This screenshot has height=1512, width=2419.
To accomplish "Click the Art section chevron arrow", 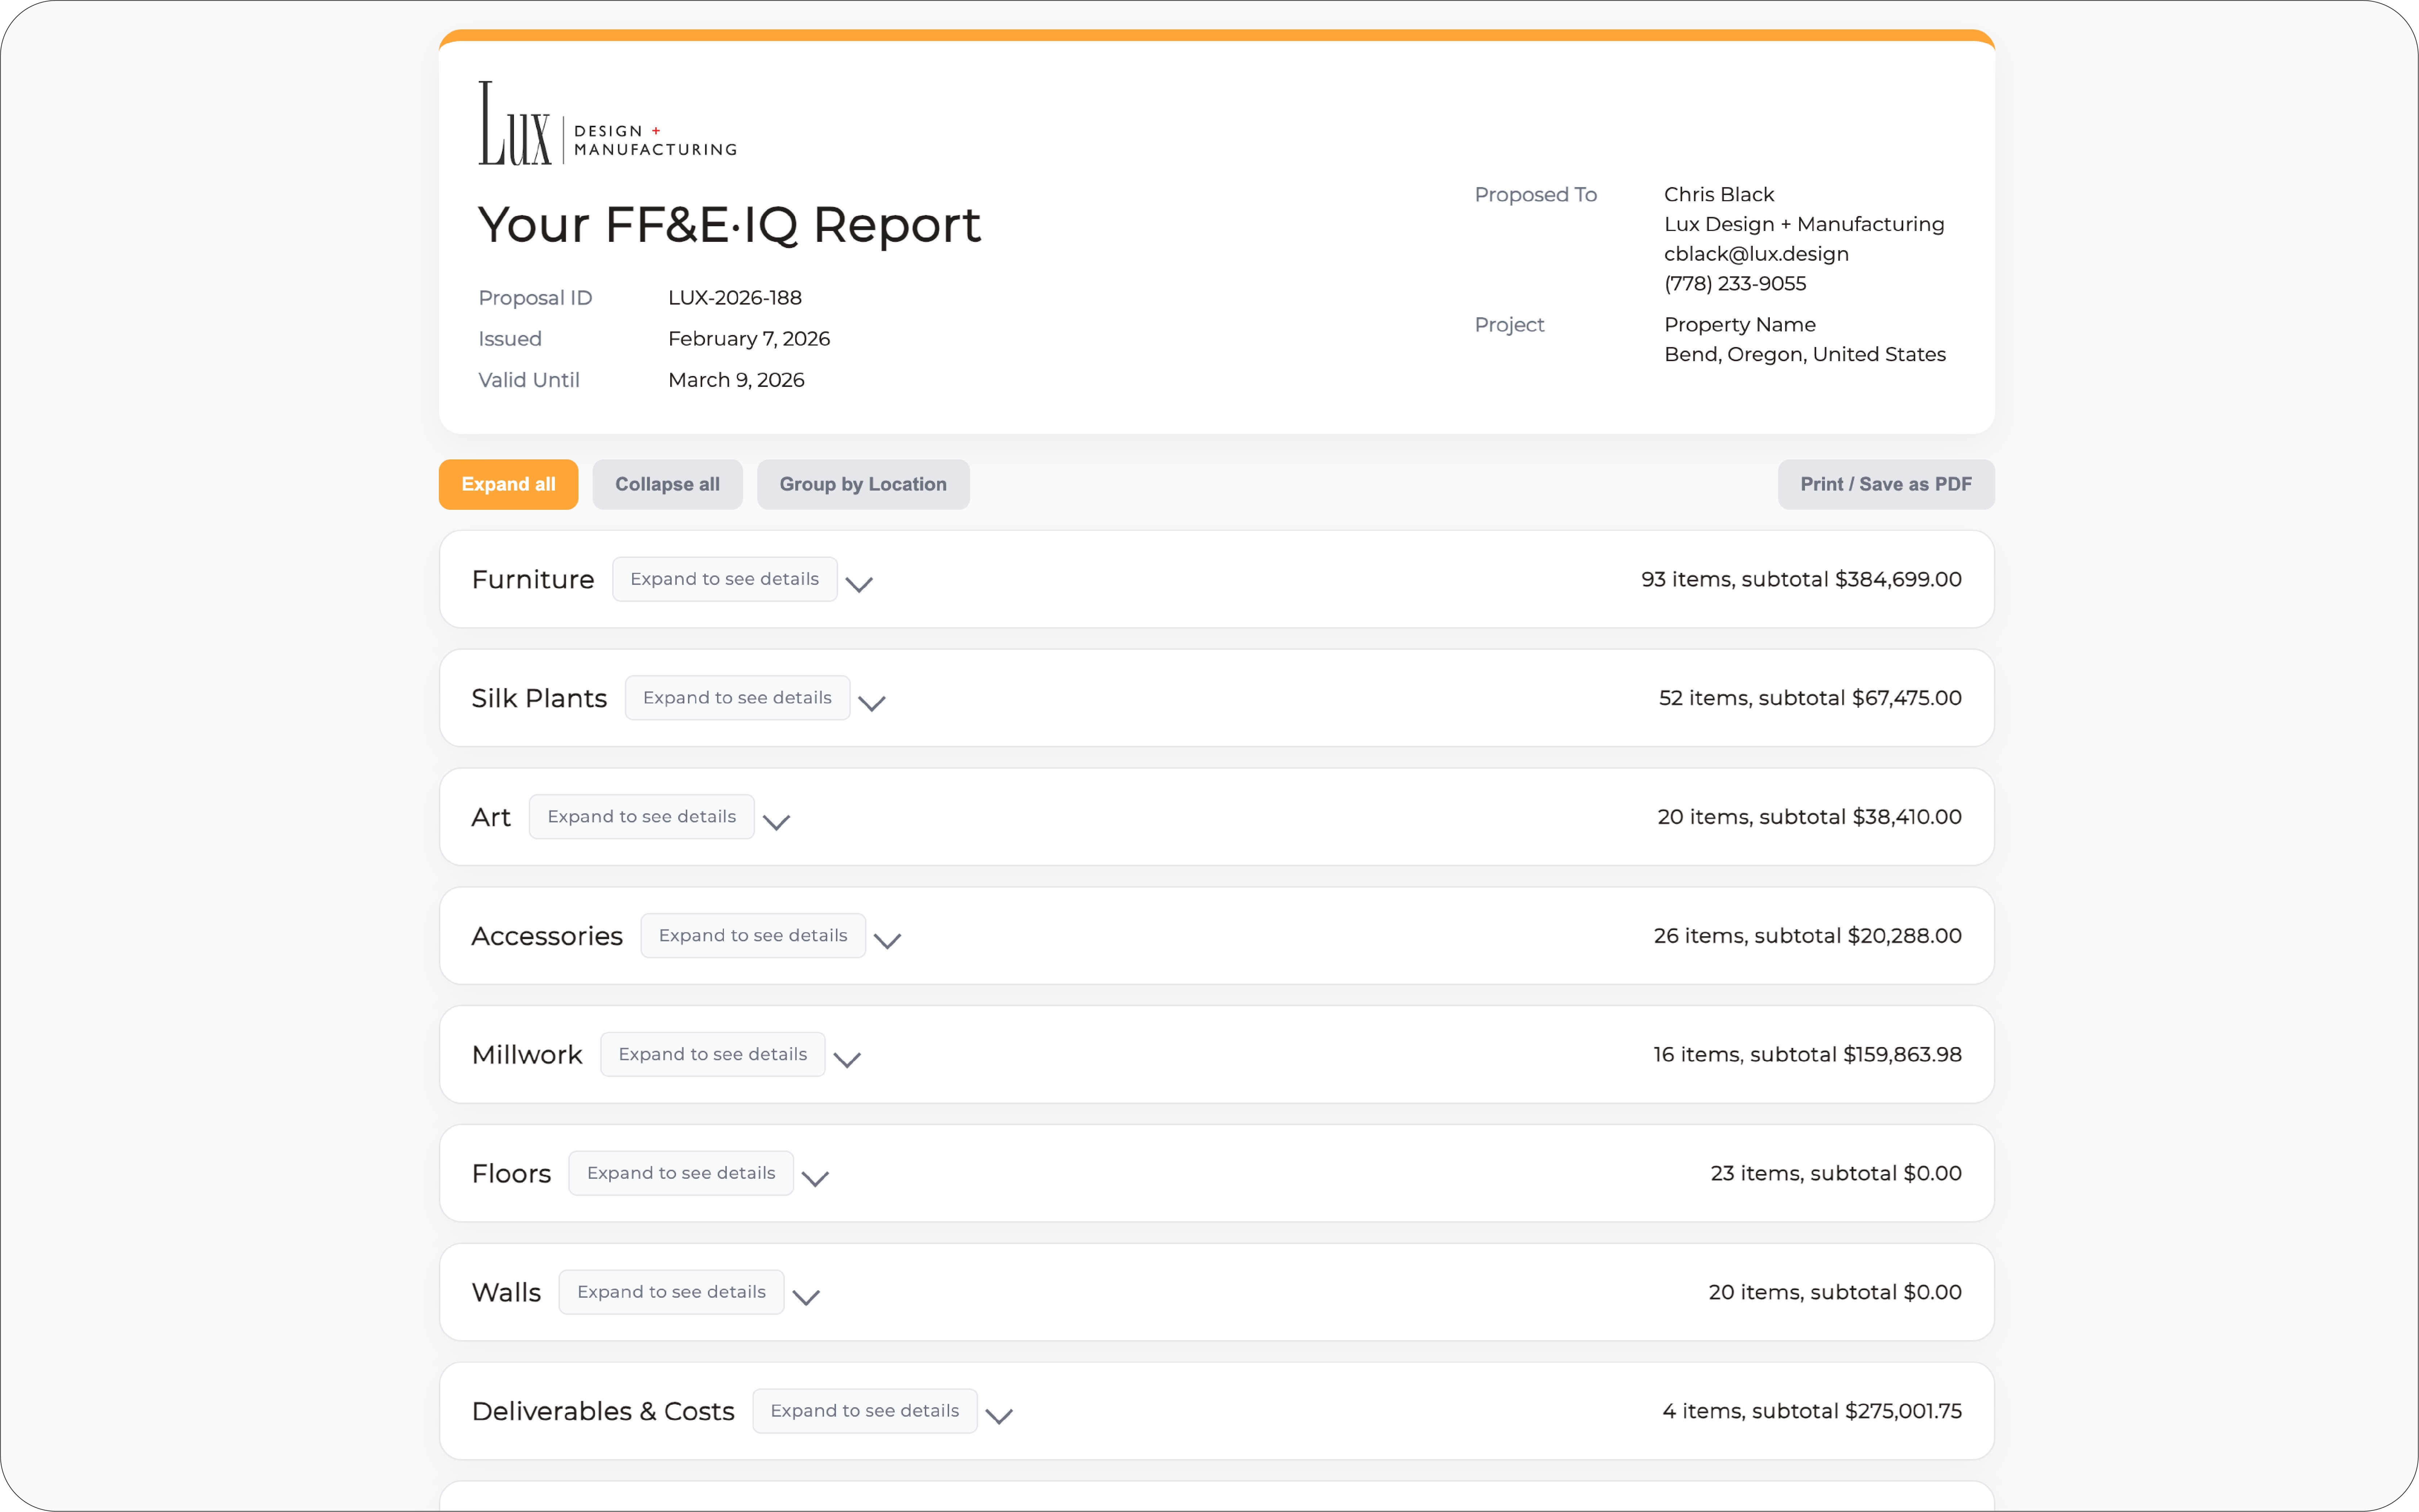I will (776, 822).
